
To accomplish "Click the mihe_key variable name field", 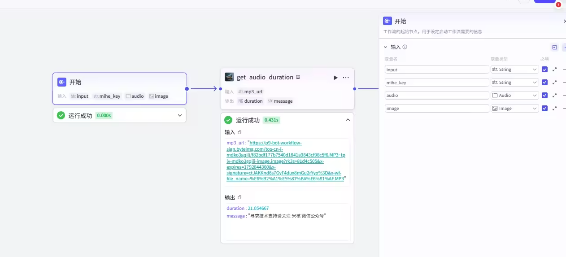I will (436, 83).
